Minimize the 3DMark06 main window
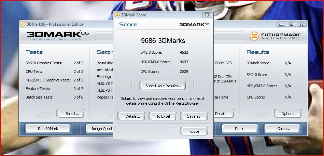This screenshot has width=324, height=156. [281, 24]
